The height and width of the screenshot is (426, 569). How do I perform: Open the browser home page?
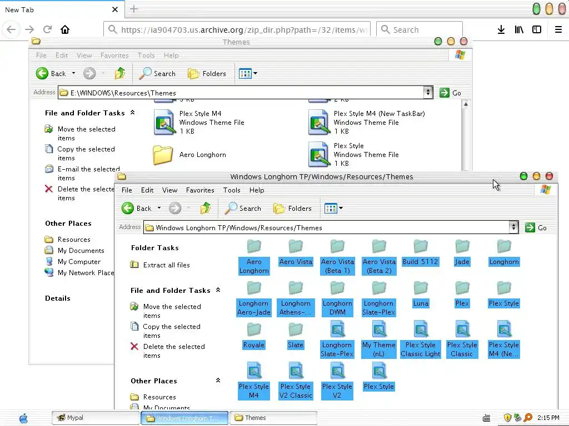pyautogui.click(x=65, y=29)
